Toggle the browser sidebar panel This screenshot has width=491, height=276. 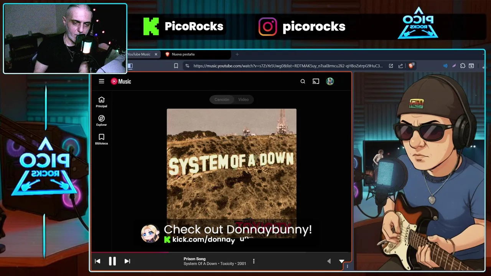point(130,66)
